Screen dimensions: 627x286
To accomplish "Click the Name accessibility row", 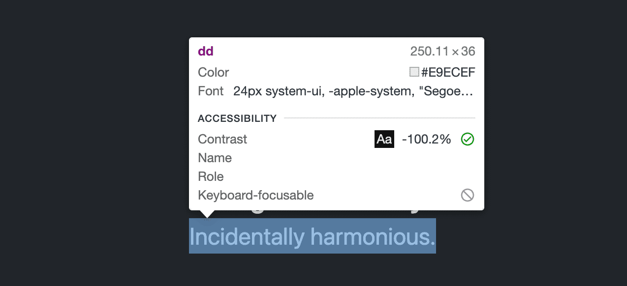I will pyautogui.click(x=215, y=158).
